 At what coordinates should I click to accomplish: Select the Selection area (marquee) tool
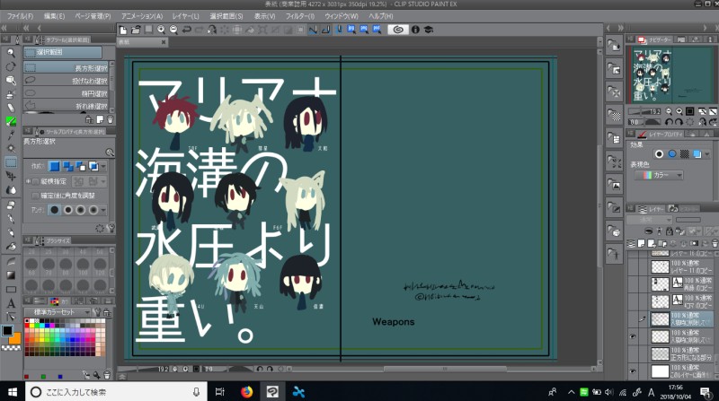pyautogui.click(x=11, y=162)
